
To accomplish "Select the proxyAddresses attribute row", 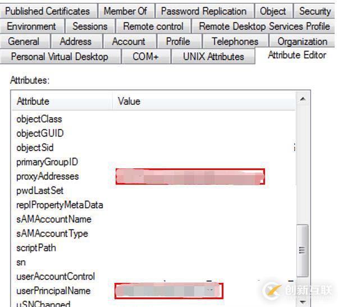I will (x=154, y=176).
